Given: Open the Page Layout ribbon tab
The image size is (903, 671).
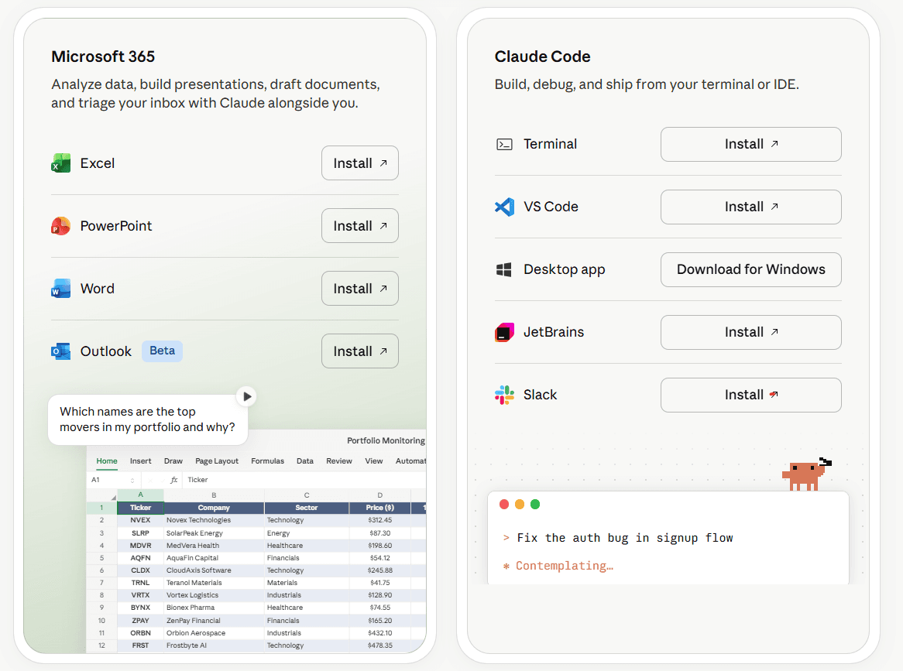Looking at the screenshot, I should click(217, 461).
